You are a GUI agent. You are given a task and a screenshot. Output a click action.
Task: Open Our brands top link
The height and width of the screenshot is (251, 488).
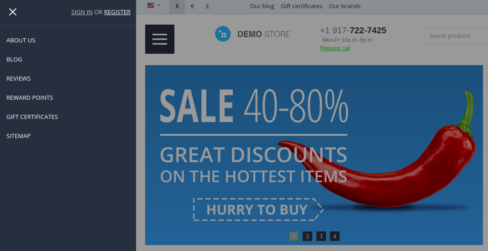tap(345, 6)
